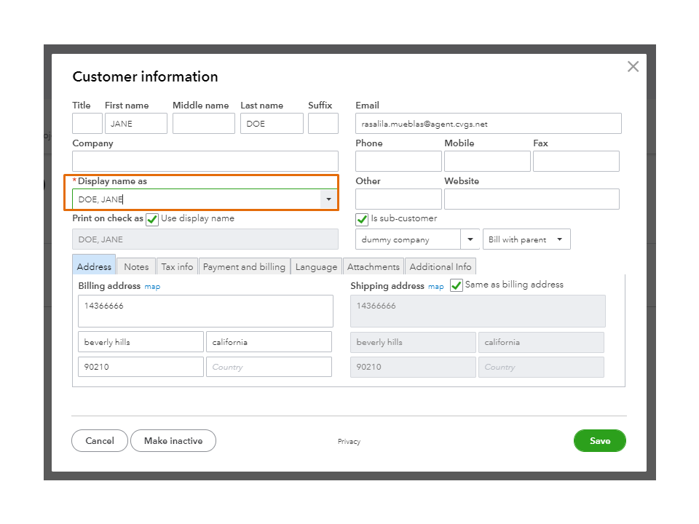Screen dimensions: 699x524
Task: View the Attachments tab
Action: coord(374,266)
